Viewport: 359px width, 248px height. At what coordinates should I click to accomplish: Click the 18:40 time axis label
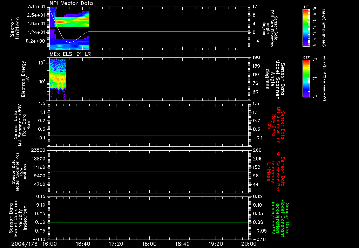182,244
